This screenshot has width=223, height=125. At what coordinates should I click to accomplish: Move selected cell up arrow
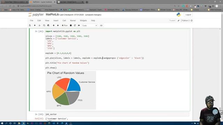click(x=54, y=25)
